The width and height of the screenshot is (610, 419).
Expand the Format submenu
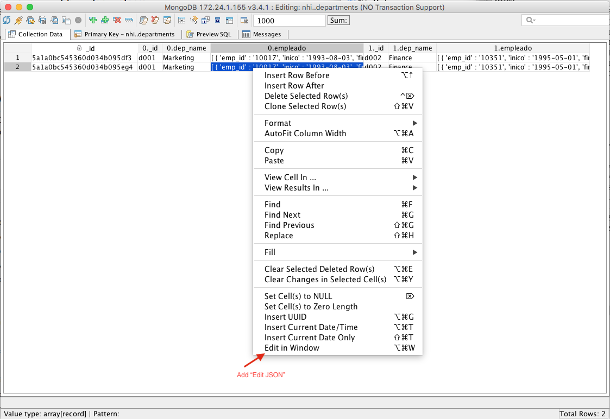click(x=338, y=123)
